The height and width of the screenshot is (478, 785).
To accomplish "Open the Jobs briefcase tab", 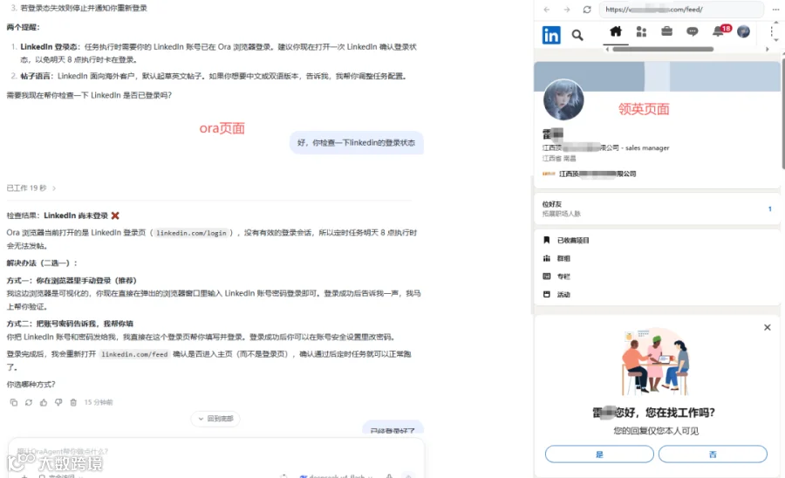I will [667, 32].
